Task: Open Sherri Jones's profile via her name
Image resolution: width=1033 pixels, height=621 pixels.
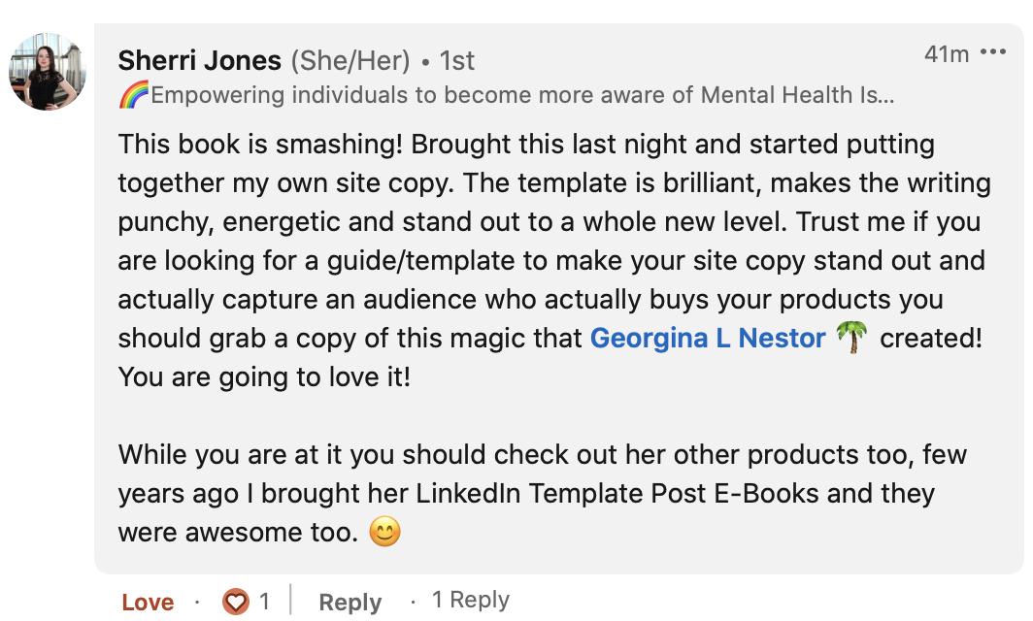Action: [x=199, y=60]
